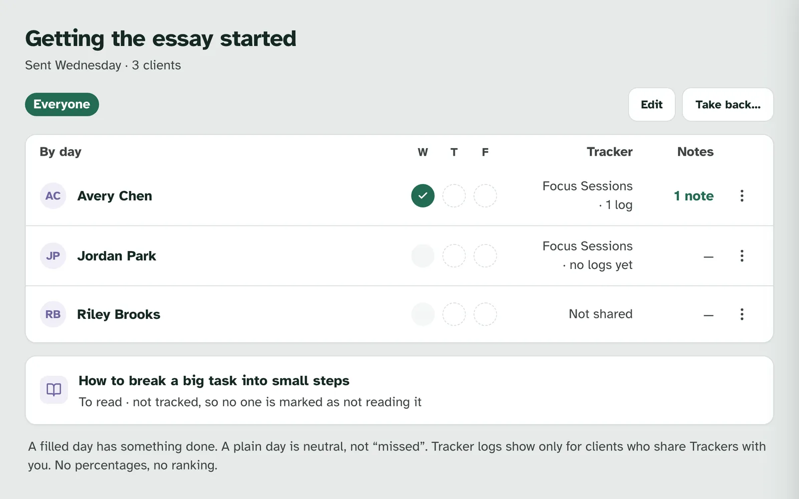799x499 pixels.
Task: Click the F day column header
Action: [x=485, y=152]
